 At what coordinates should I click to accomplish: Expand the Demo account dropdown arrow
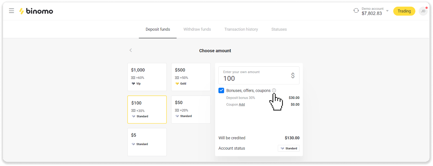pyautogui.click(x=387, y=11)
